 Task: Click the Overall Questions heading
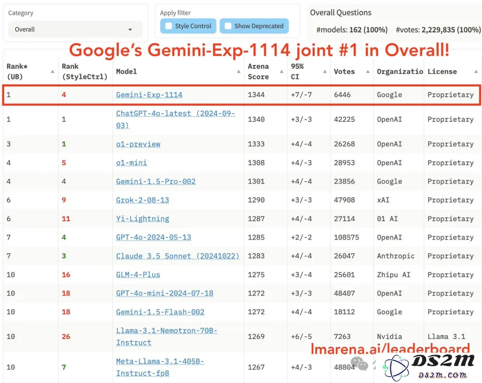[x=341, y=12]
